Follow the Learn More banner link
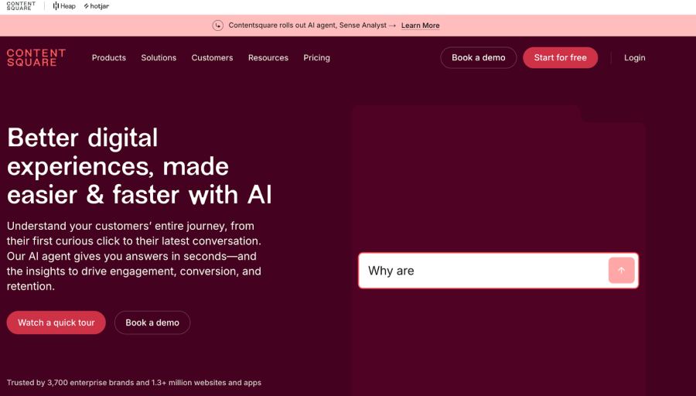This screenshot has width=696, height=396. 420,26
